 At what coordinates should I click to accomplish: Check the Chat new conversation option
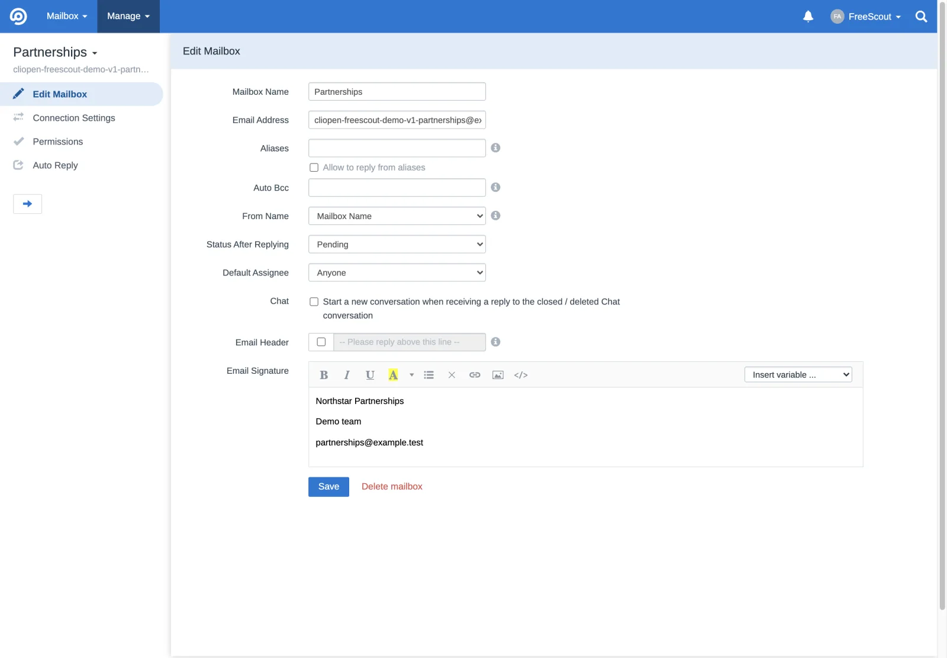314,301
